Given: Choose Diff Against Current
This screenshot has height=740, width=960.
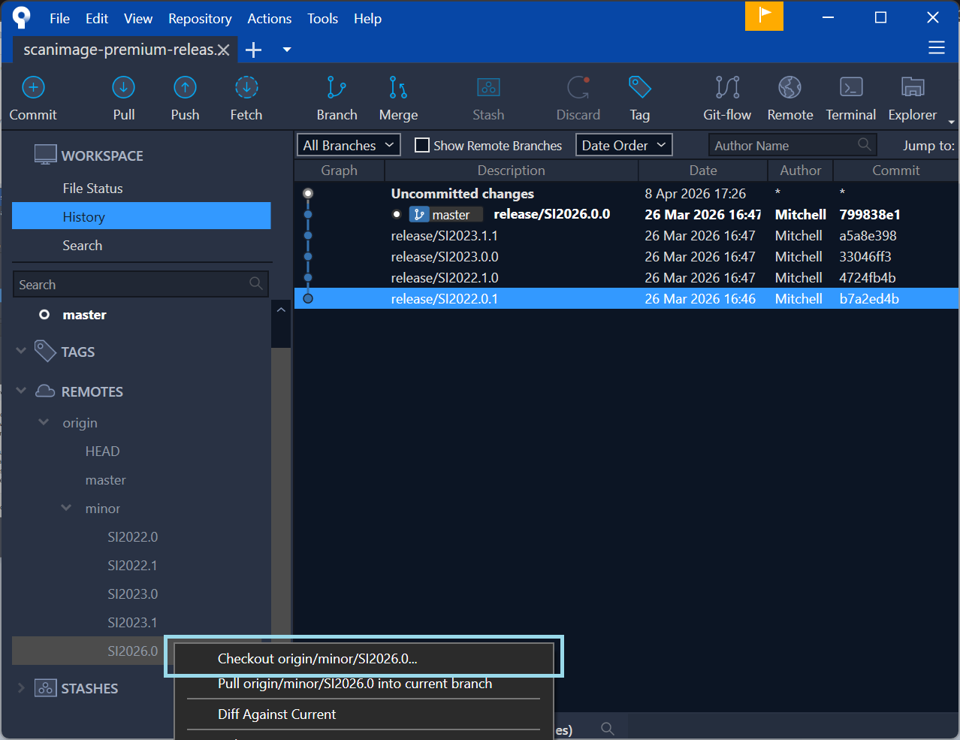Looking at the screenshot, I should [x=364, y=714].
